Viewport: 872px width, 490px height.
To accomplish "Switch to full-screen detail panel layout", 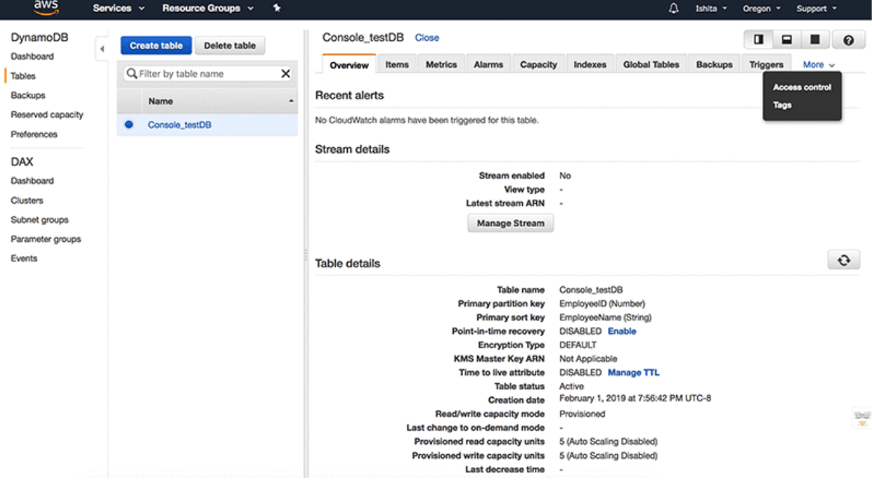I will [814, 40].
